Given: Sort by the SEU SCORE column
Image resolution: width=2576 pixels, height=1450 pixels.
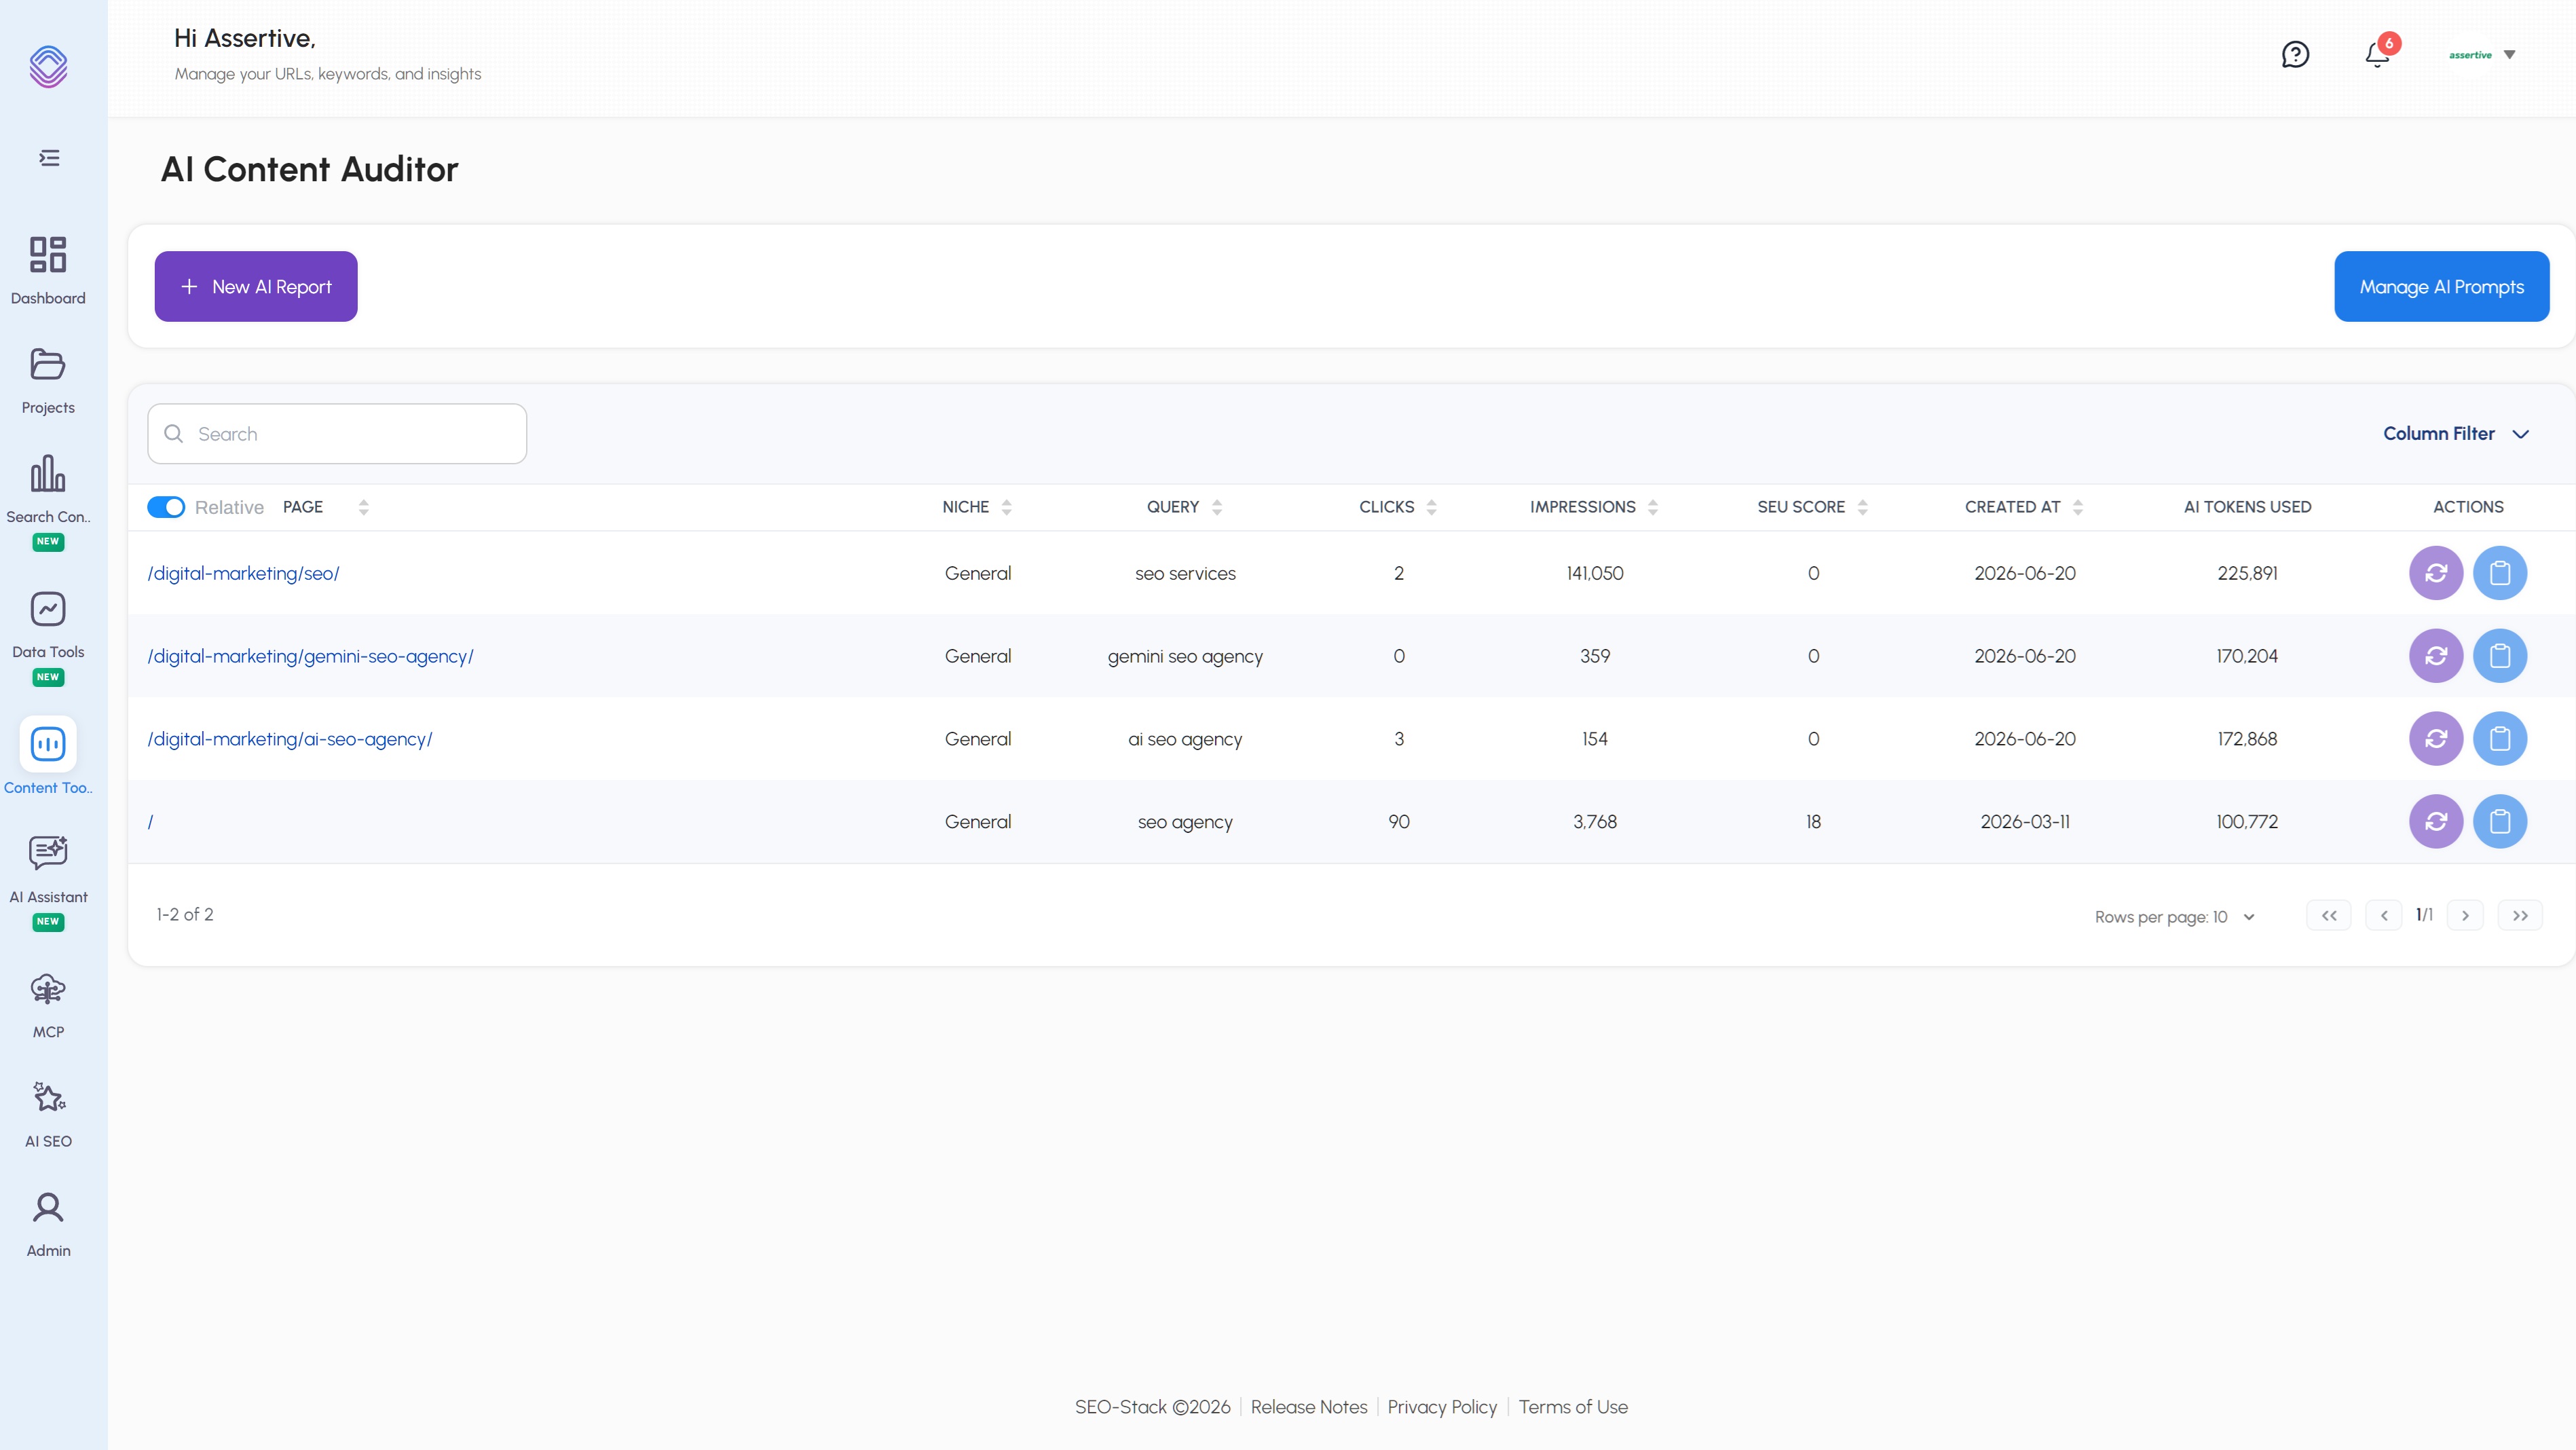Looking at the screenshot, I should click(x=1863, y=507).
